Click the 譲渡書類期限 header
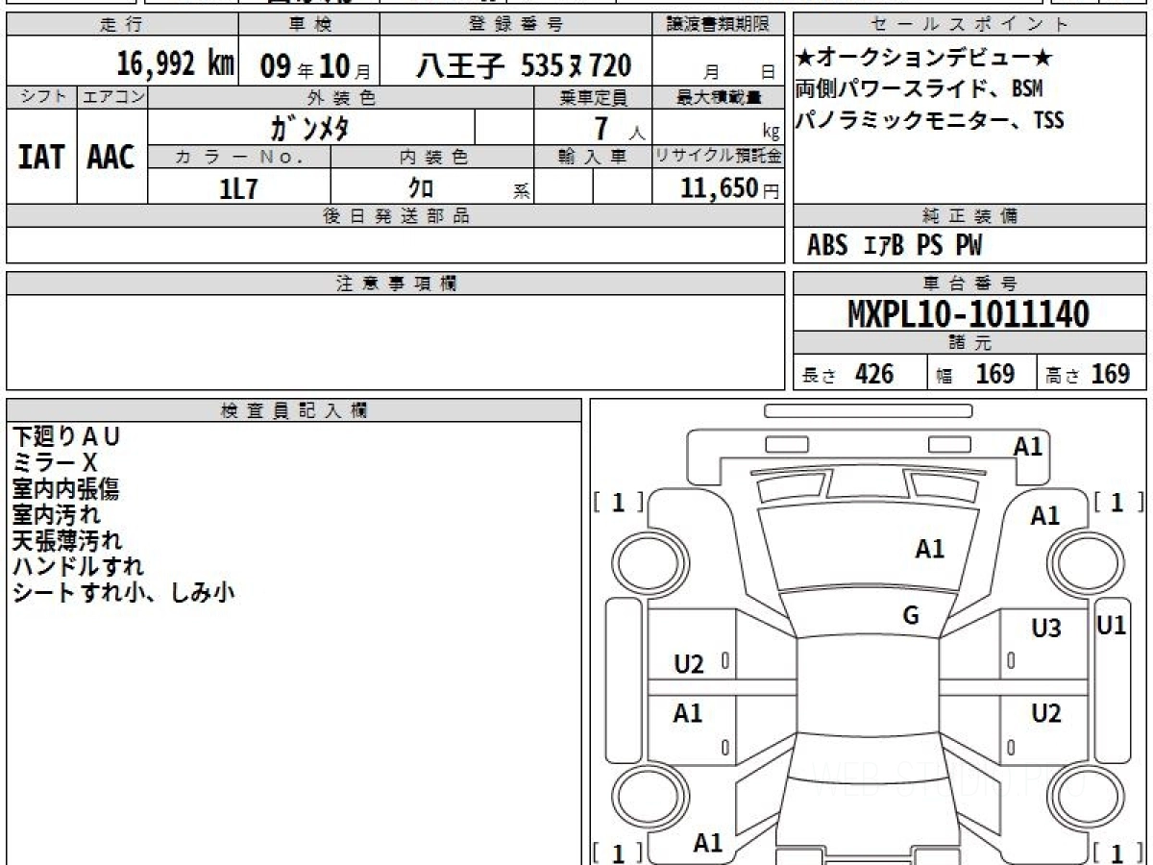This screenshot has height=865, width=1153. [719, 25]
